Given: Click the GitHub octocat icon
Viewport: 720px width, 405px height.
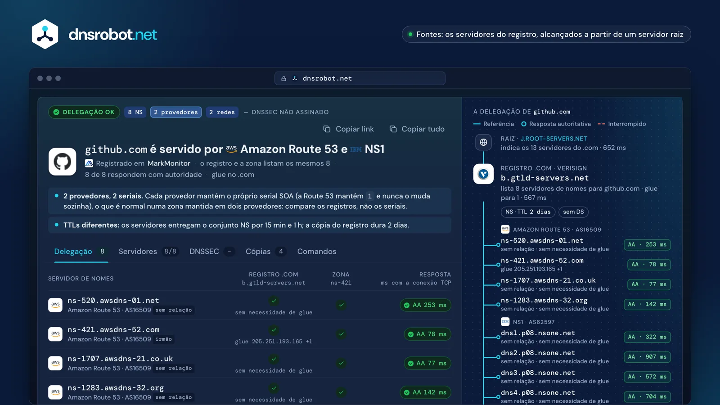Looking at the screenshot, I should 63,162.
